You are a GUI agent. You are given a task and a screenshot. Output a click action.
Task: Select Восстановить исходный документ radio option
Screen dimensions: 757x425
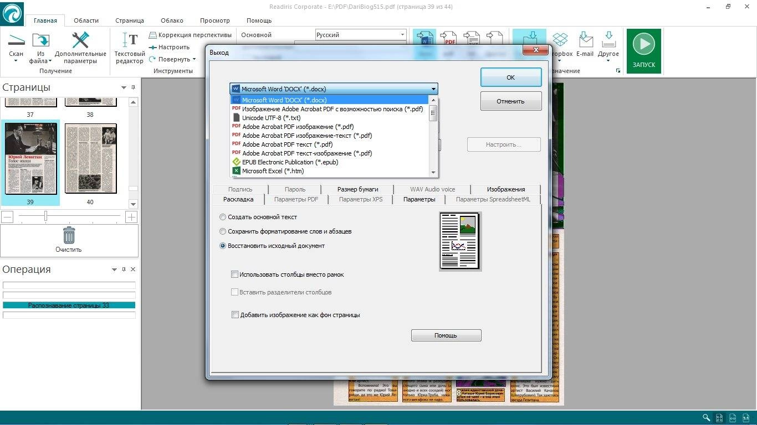point(223,246)
